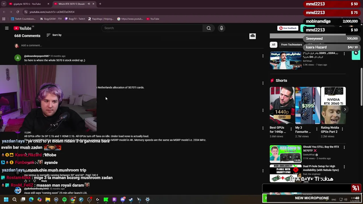Advance Shorts shelf with next arrow
This screenshot has width=363, height=204.
tap(345, 109)
